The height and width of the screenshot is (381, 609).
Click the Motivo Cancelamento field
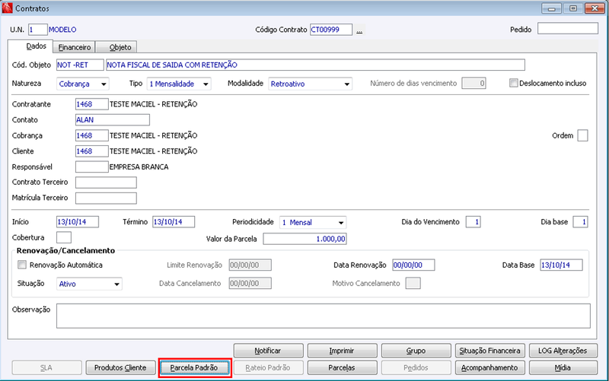[413, 283]
